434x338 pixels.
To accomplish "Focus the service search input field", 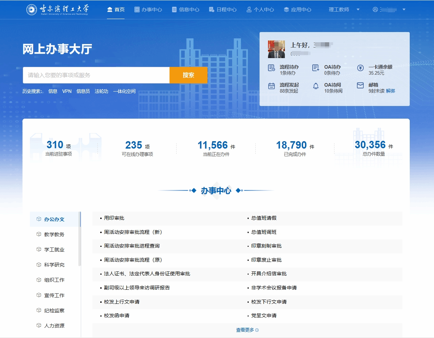I will (96, 75).
